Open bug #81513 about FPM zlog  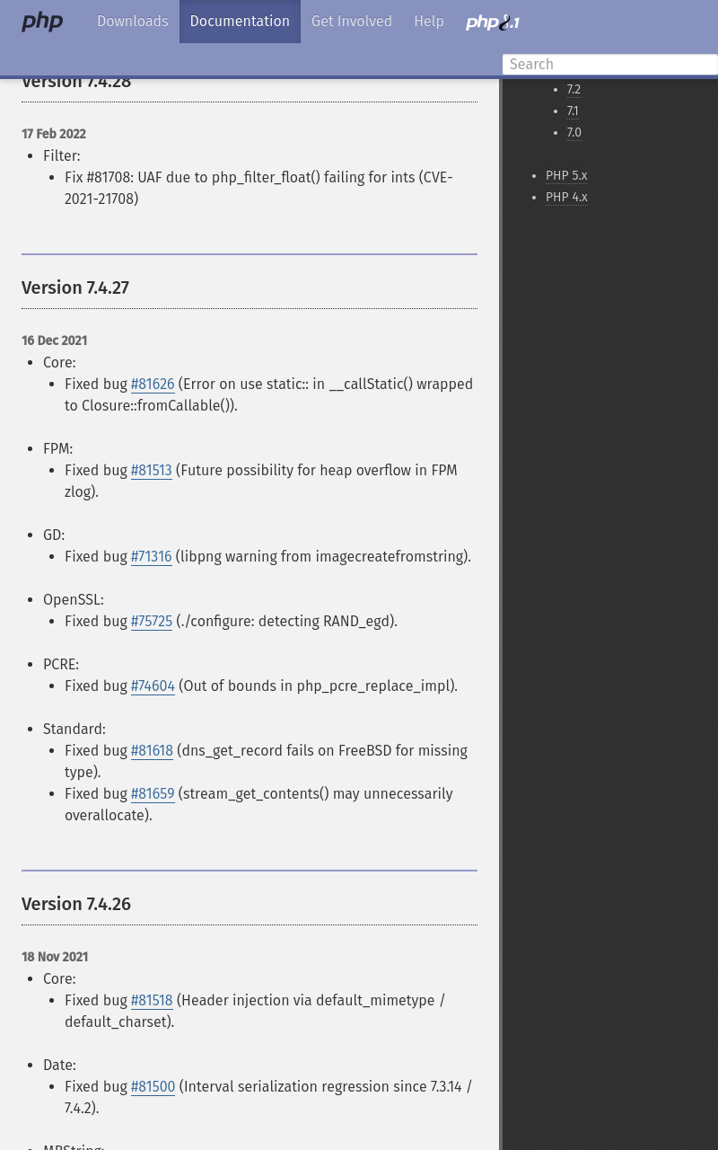[151, 471]
